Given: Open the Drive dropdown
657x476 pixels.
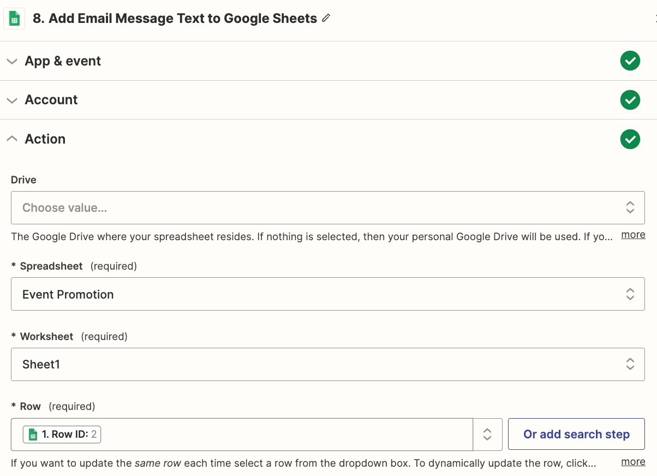Looking at the screenshot, I should (x=327, y=207).
